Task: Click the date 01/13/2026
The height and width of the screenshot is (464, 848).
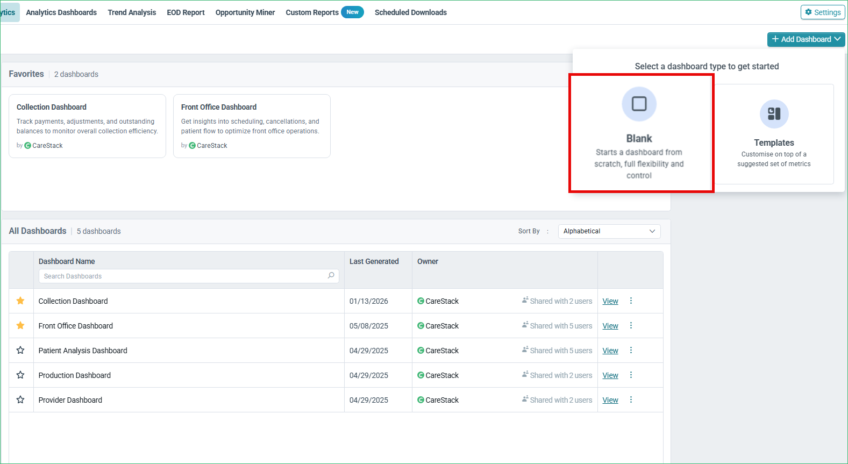Action: coord(369,301)
